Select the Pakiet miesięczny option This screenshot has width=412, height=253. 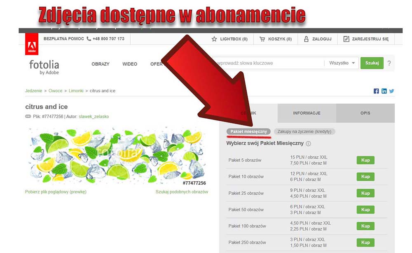pyautogui.click(x=249, y=131)
